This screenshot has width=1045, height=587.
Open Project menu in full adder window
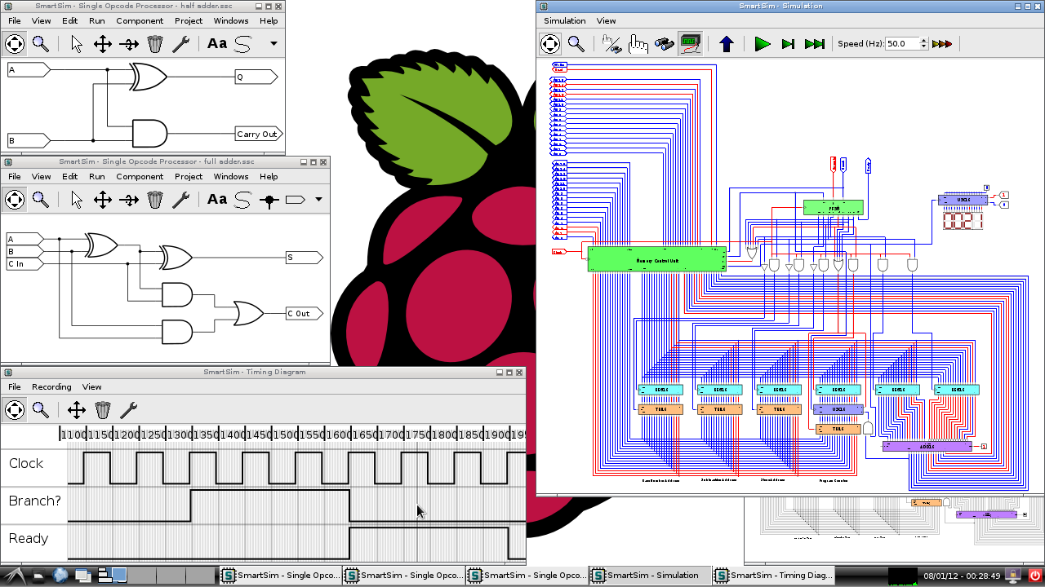coord(189,176)
